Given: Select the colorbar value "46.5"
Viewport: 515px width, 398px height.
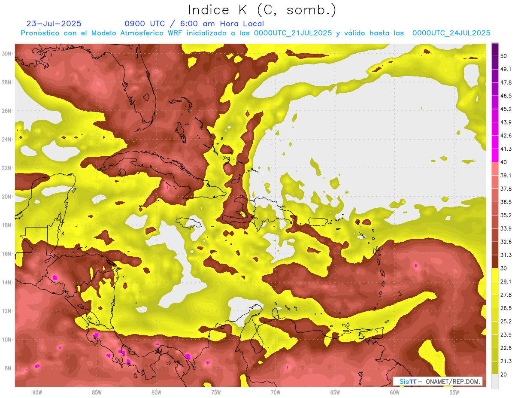Looking at the screenshot, I should (506, 96).
